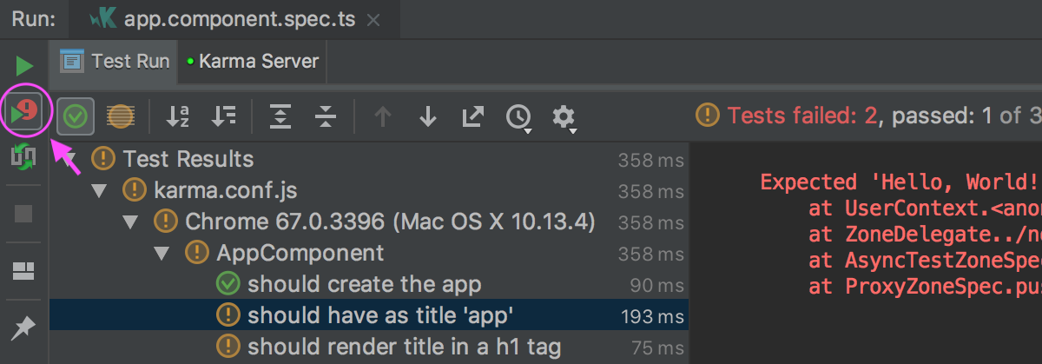
Task: Click the Restore Layout icon
Action: (x=23, y=271)
